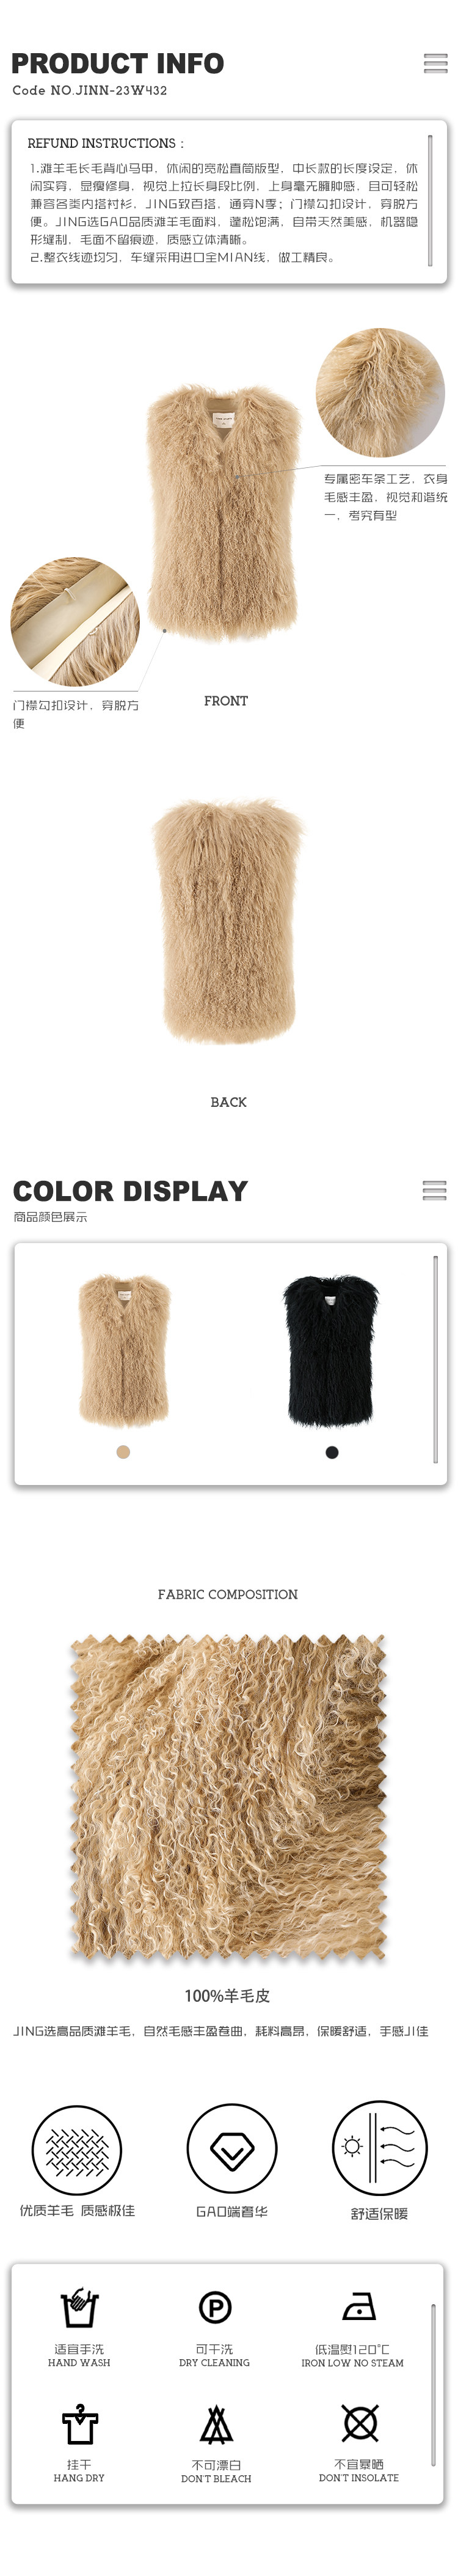
Task: Click the hang dry shirt icon
Action: [x=79, y=2424]
